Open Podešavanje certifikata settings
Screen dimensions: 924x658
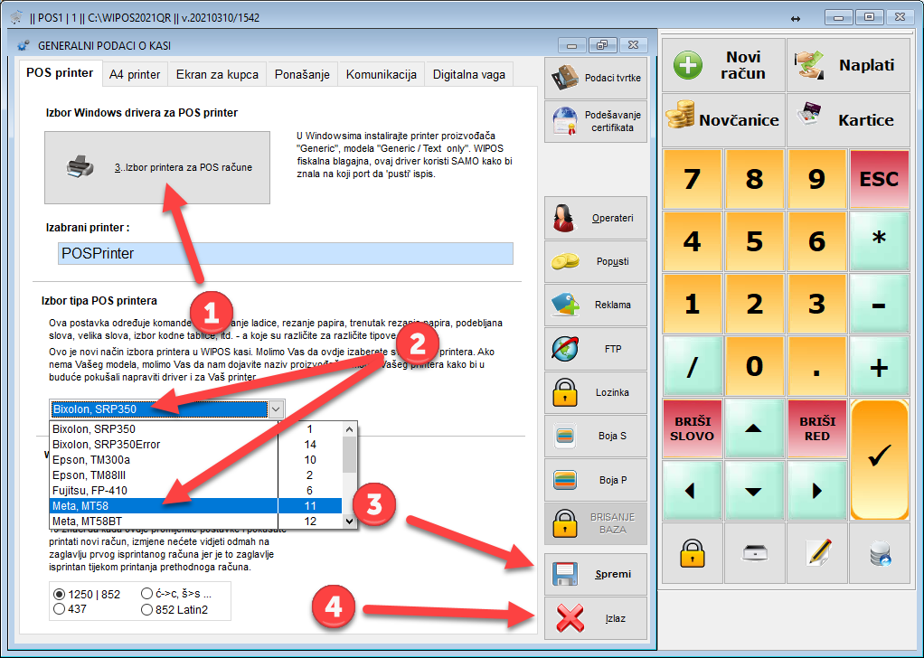point(596,121)
